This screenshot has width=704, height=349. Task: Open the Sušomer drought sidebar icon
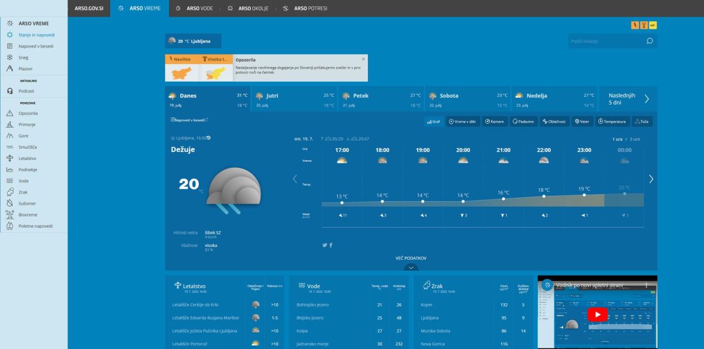[9, 203]
